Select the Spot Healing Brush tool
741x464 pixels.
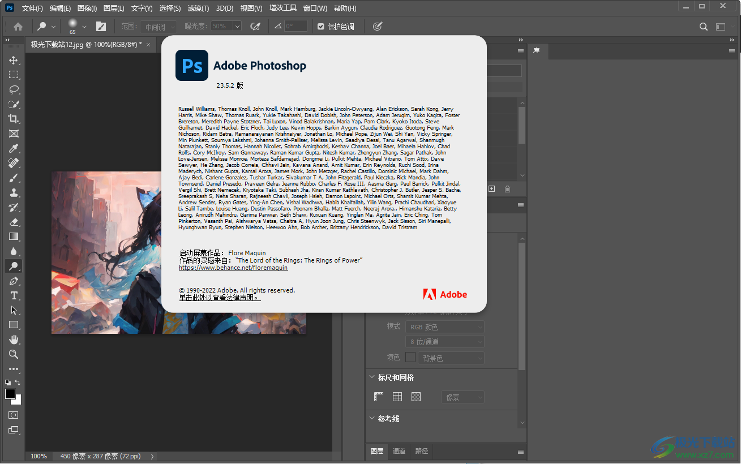[14, 163]
